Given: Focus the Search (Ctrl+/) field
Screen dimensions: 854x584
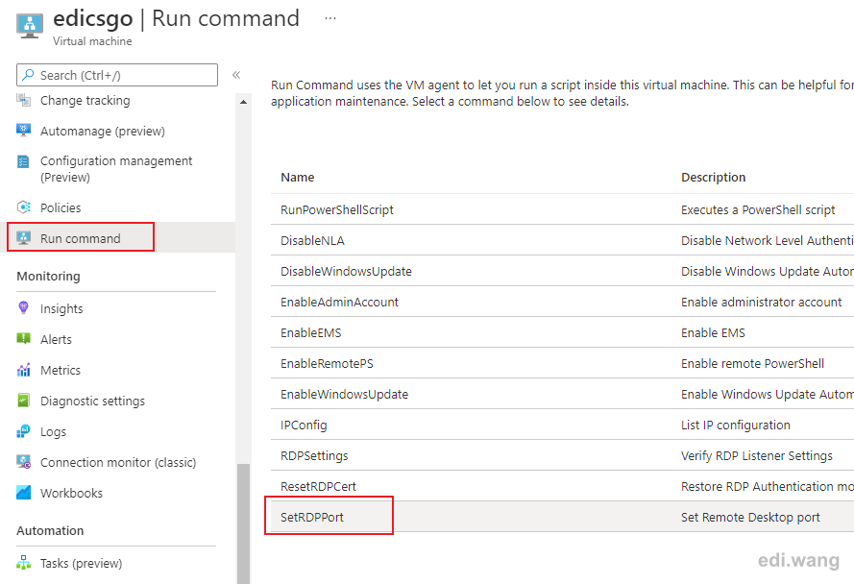Looking at the screenshot, I should (x=117, y=75).
